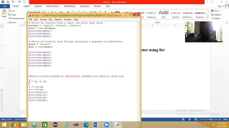Open Google Chrome from the taskbar
The height and width of the screenshot is (128, 229).
point(13,125)
